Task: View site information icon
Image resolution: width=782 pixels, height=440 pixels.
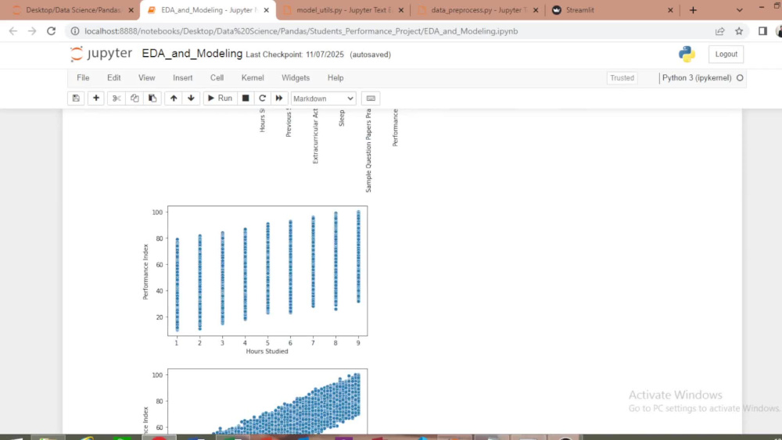Action: click(x=75, y=31)
